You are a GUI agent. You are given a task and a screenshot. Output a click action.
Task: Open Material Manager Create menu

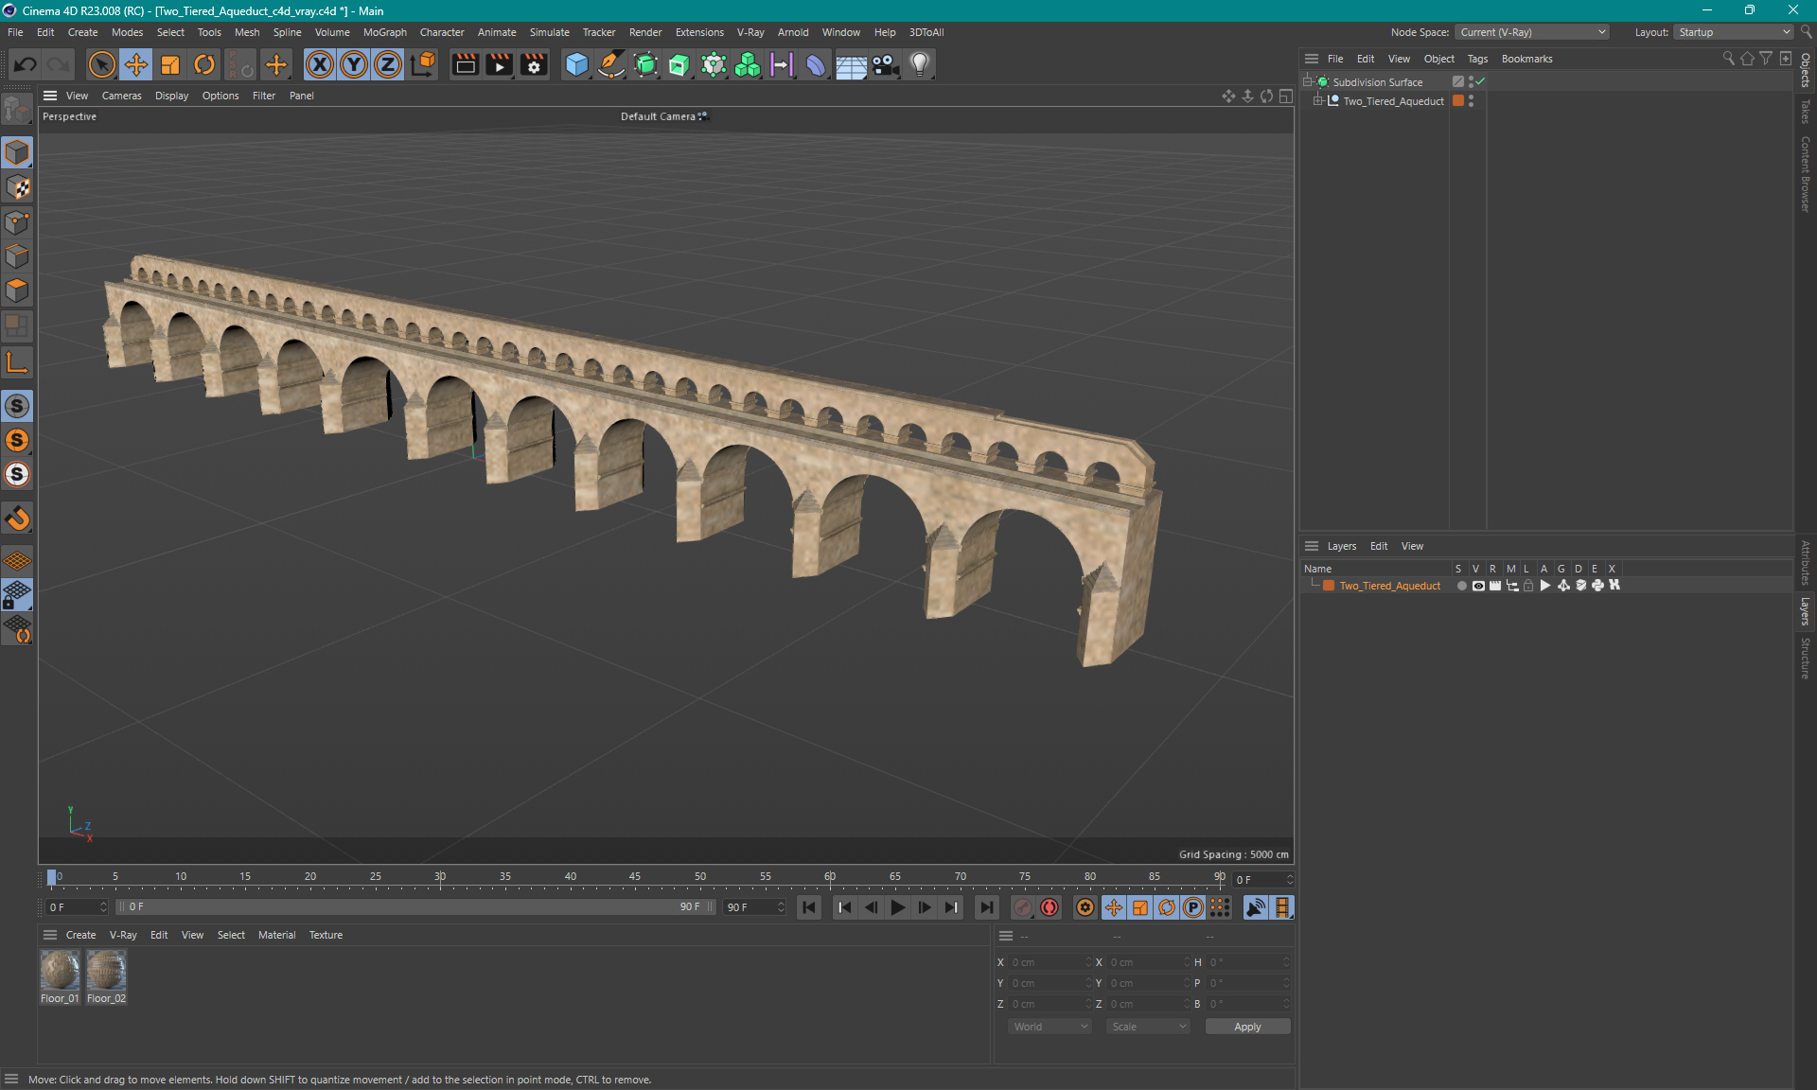tap(80, 935)
